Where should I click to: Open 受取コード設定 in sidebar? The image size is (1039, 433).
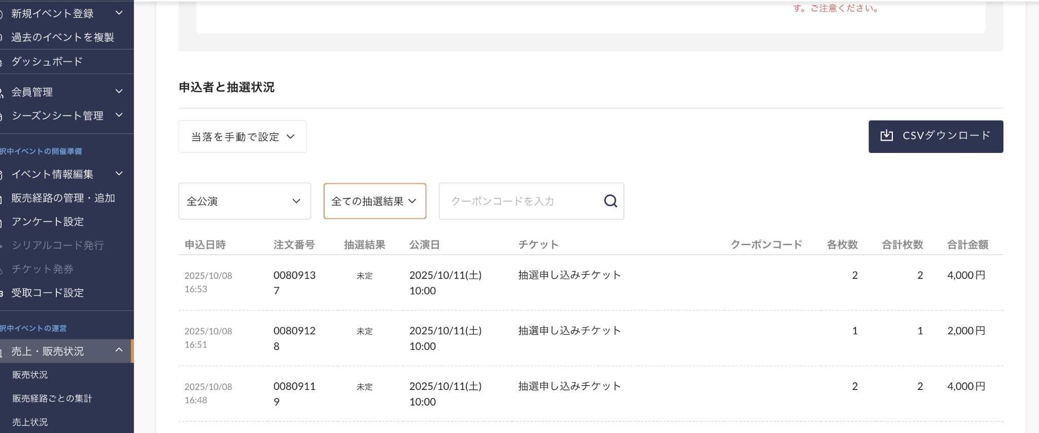pos(47,293)
